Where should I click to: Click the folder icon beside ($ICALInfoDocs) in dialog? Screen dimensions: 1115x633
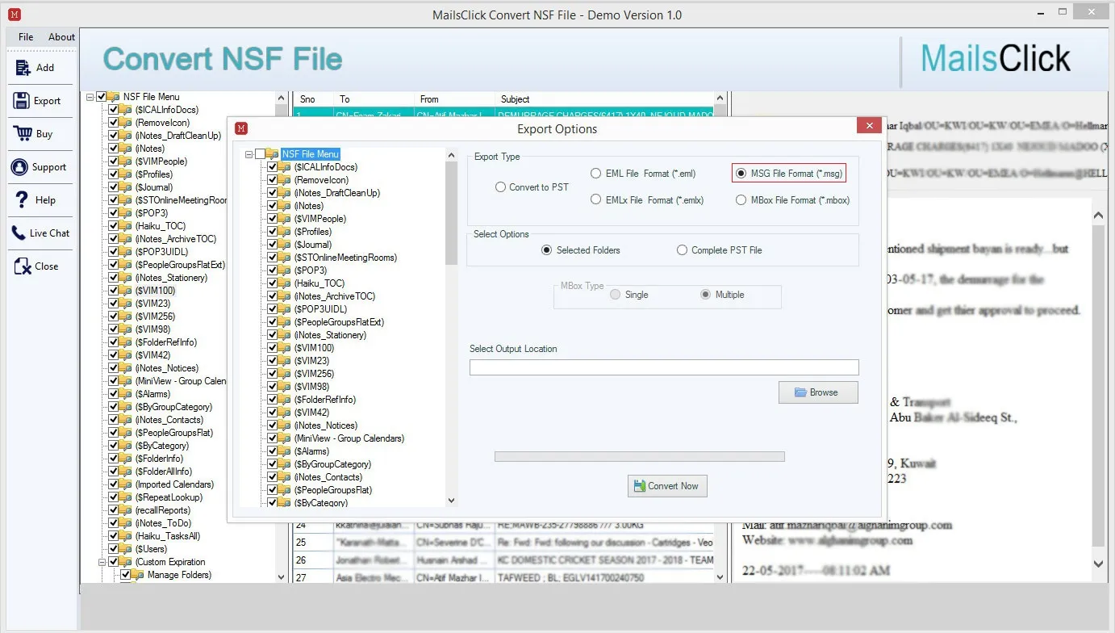(x=285, y=167)
